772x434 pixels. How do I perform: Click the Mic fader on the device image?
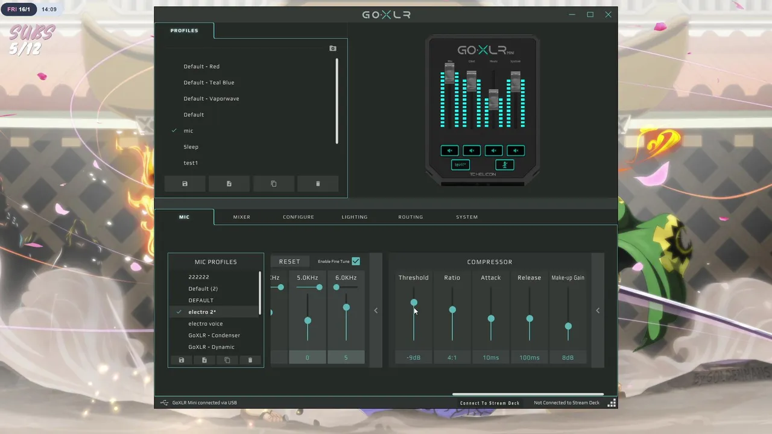(449, 74)
